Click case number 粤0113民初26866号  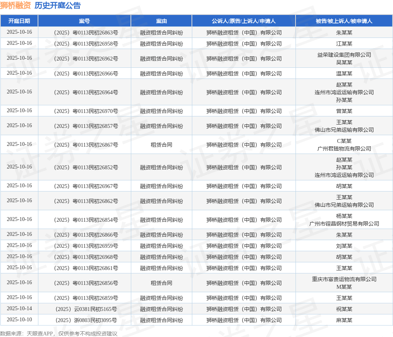click(86, 235)
